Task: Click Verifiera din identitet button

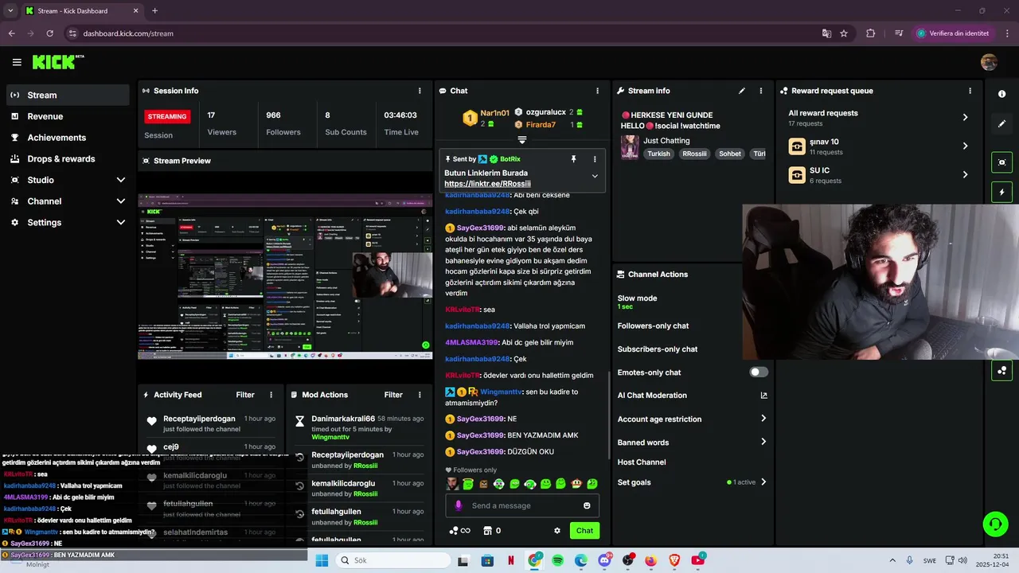Action: pos(954,33)
